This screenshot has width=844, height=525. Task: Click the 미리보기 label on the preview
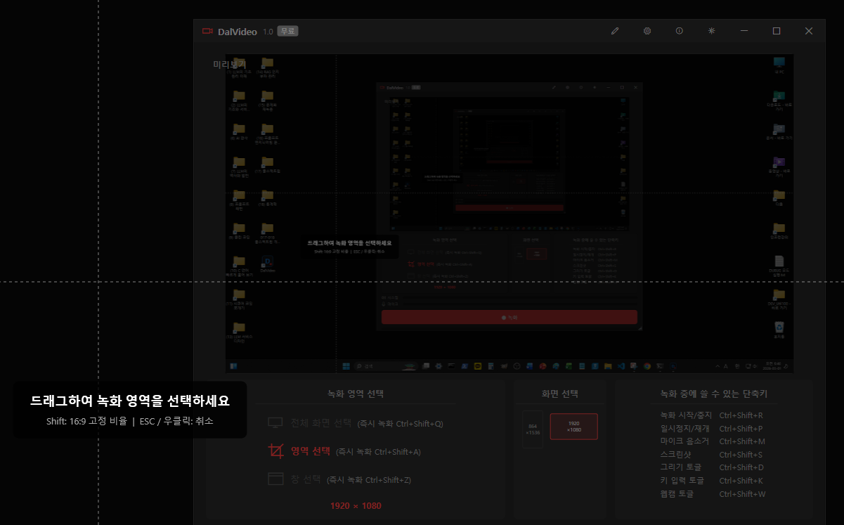tap(229, 65)
